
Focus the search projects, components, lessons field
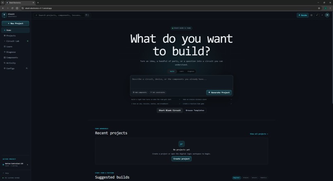(x=62, y=15)
